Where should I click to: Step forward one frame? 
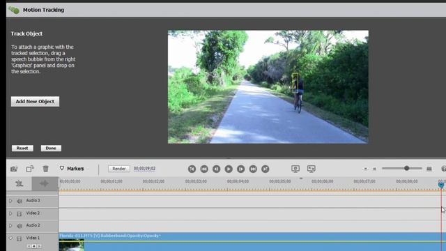[241, 169]
